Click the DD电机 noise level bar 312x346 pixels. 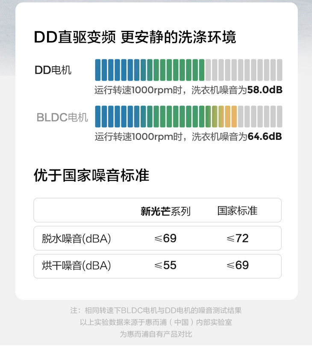click(x=188, y=70)
